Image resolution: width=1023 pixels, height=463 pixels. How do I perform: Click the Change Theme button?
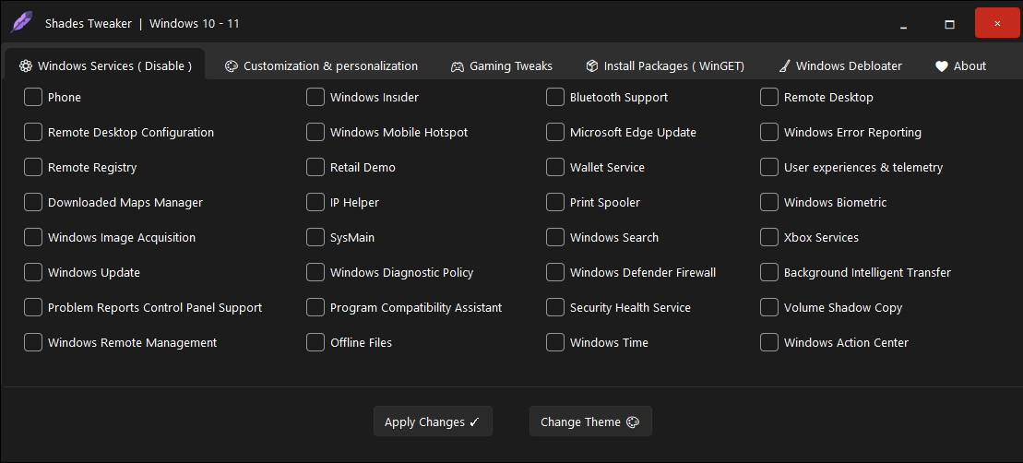coord(590,421)
